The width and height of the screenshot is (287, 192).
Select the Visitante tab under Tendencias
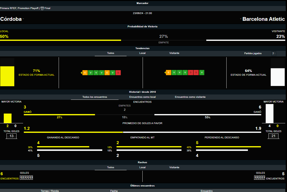pyautogui.click(x=174, y=53)
